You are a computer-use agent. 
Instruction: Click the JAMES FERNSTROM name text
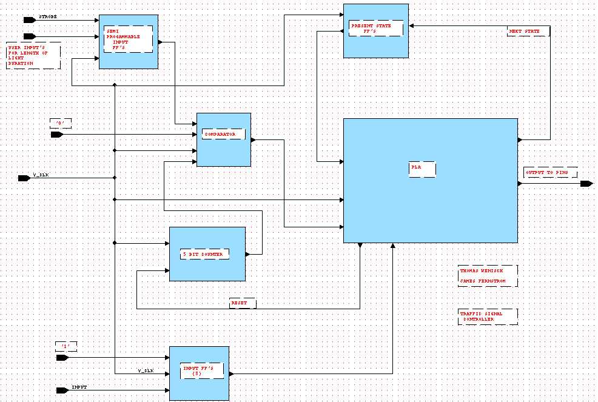[x=482, y=281]
